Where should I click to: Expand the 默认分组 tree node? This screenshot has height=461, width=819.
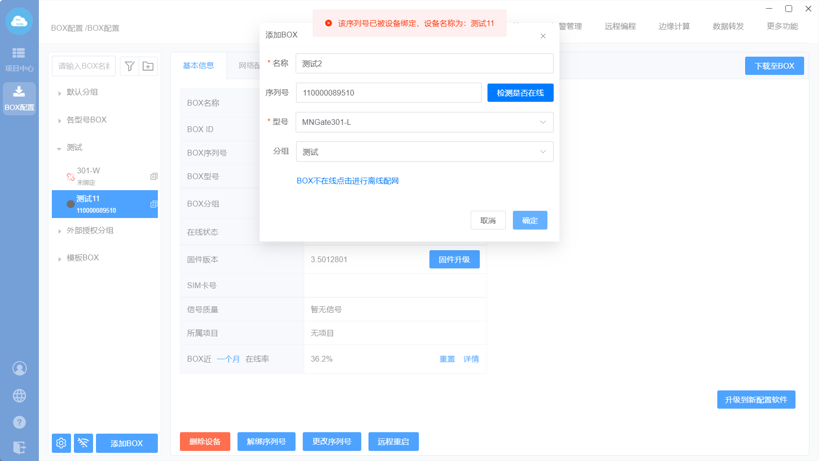coord(59,93)
